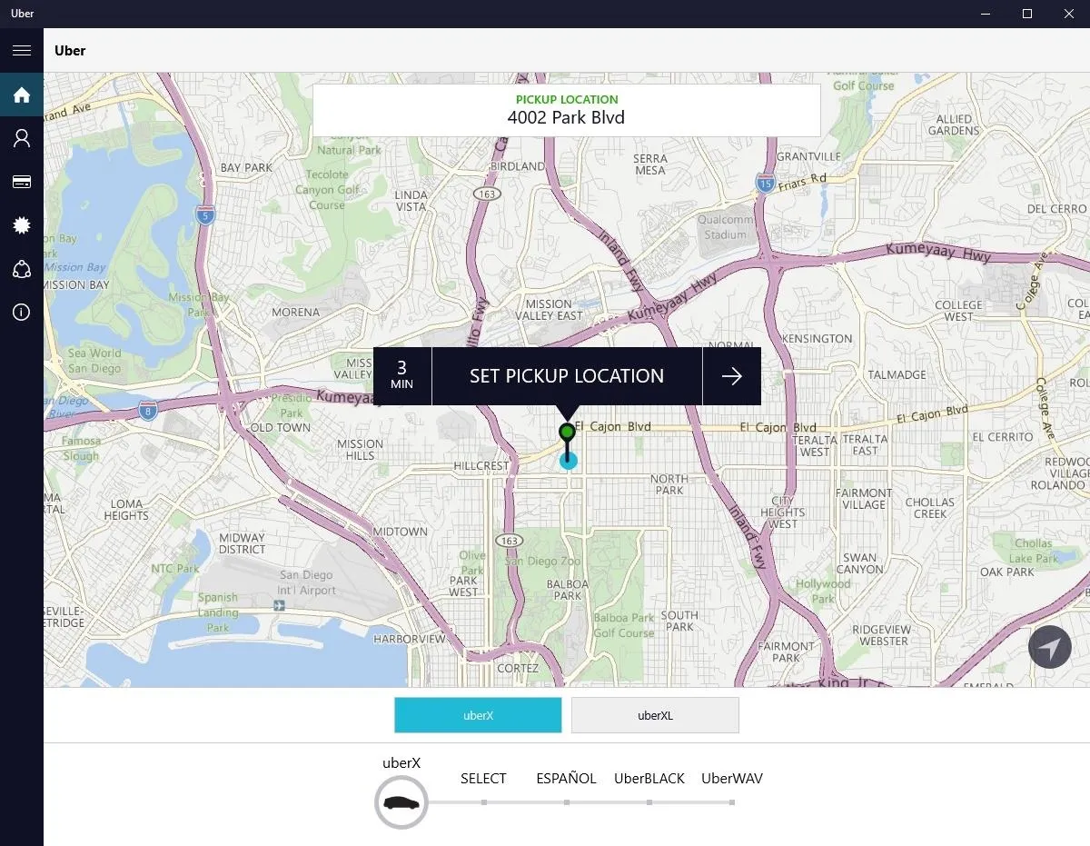
Task: Choose UberWAV on the service slider
Action: (x=732, y=779)
